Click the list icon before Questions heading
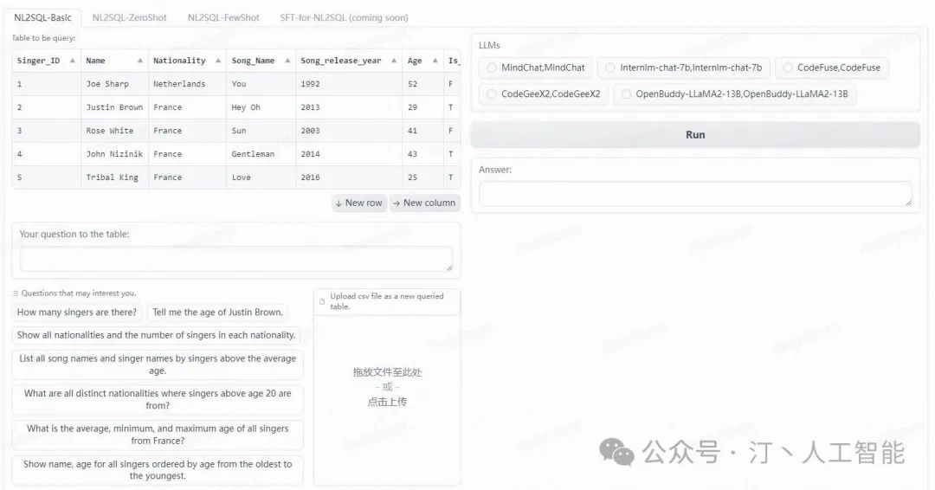The width and height of the screenshot is (935, 490). pos(16,293)
